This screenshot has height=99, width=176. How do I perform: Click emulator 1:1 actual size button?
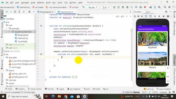click(x=168, y=77)
